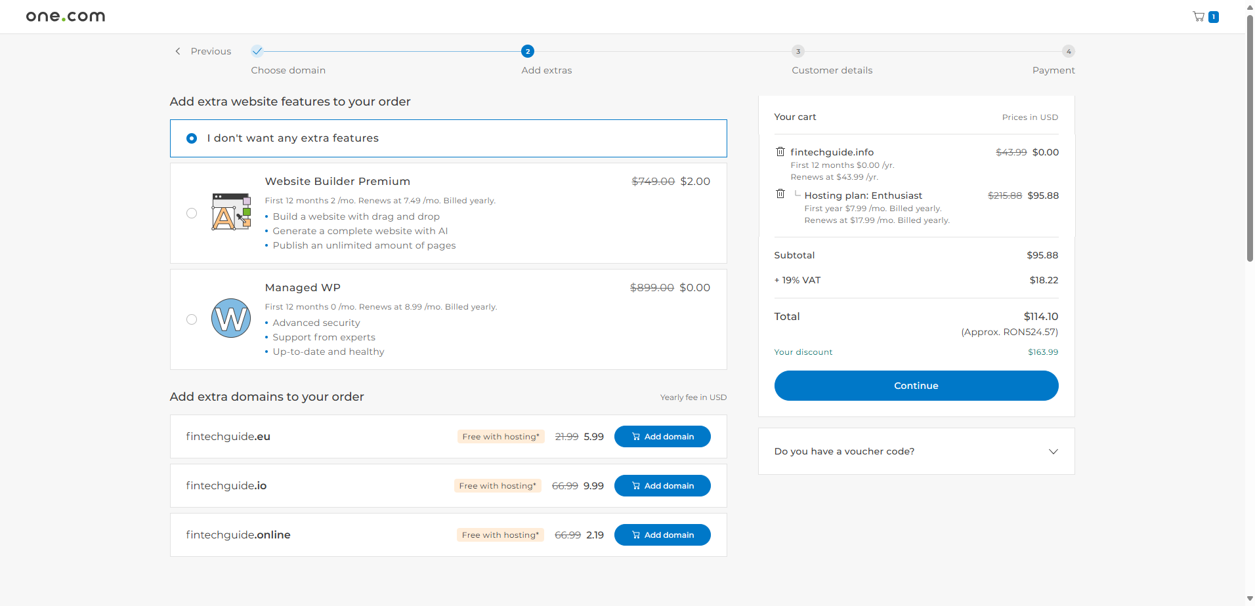Viewport: 1255px width, 606px height.
Task: Click the "Free with hosting*" badge for fintechguide.online
Action: pos(500,535)
